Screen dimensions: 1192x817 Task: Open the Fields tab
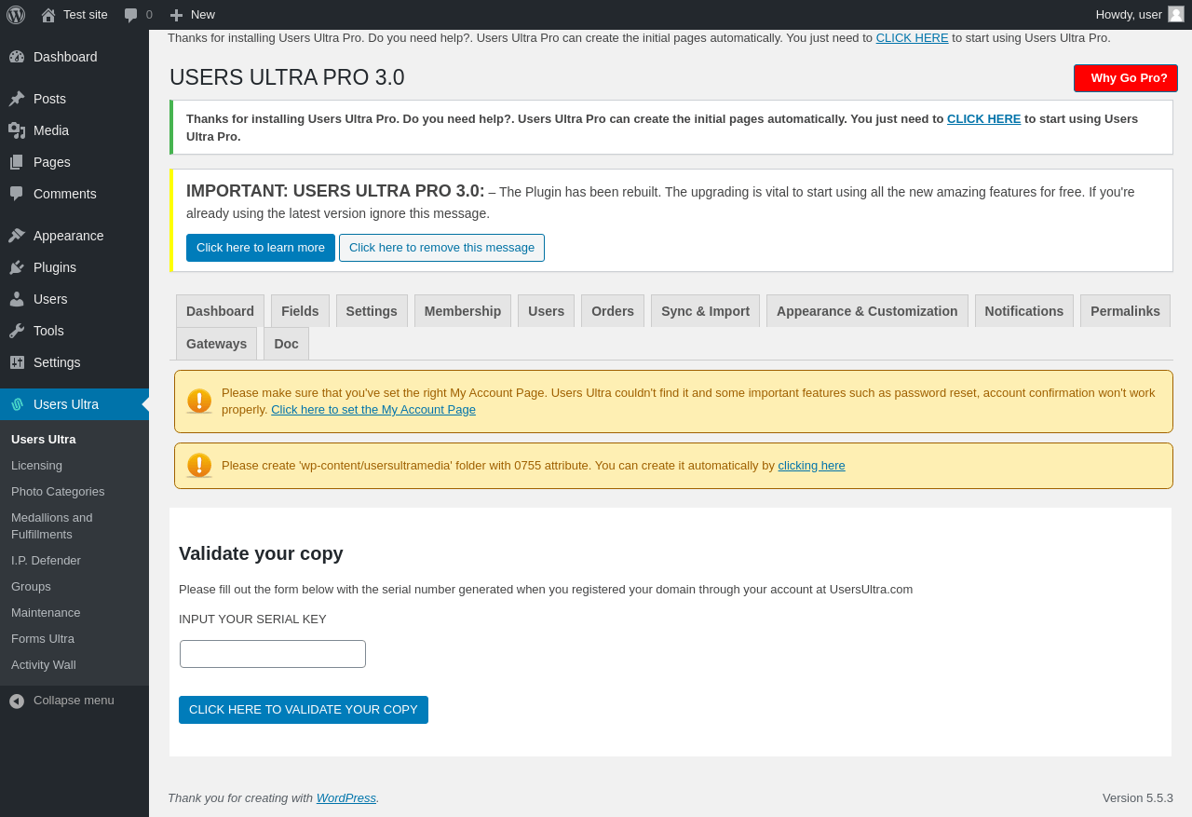(x=300, y=311)
